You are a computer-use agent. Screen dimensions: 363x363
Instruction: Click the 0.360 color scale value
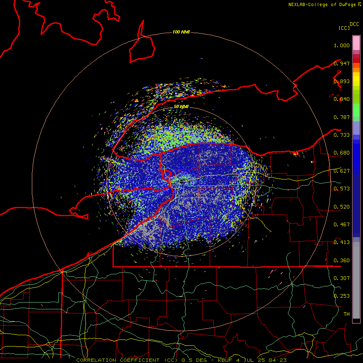click(x=342, y=261)
